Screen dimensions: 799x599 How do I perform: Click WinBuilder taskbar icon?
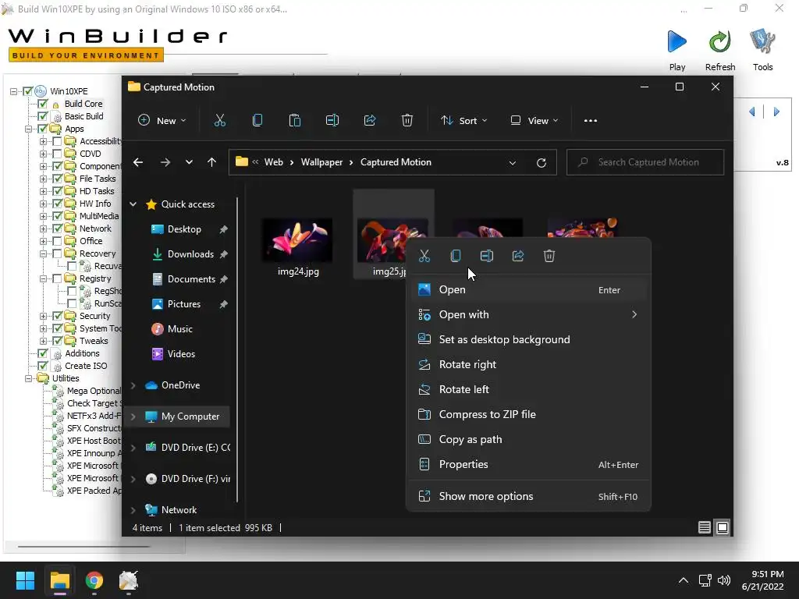click(x=129, y=580)
